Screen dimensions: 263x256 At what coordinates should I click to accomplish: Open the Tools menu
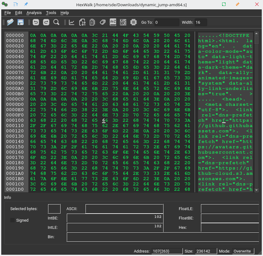tap(51, 13)
